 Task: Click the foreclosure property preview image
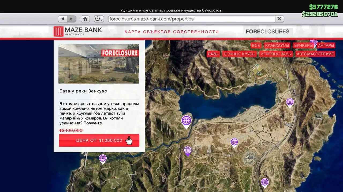[x=99, y=64]
